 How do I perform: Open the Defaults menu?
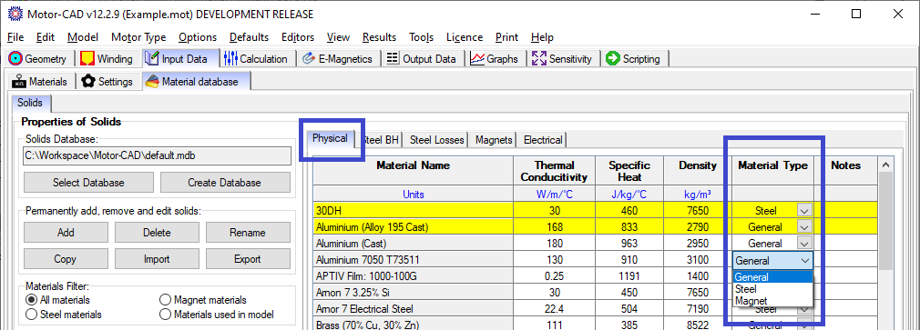(x=249, y=37)
